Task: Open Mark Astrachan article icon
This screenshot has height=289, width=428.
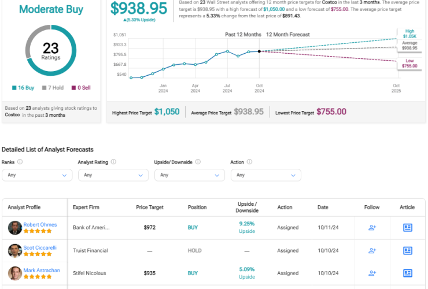Action: coord(408,273)
